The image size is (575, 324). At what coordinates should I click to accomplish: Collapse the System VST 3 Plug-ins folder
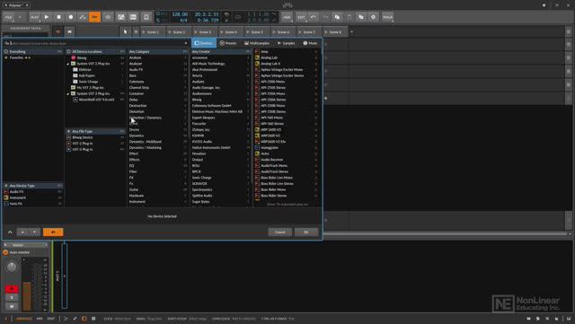pyautogui.click(x=68, y=94)
